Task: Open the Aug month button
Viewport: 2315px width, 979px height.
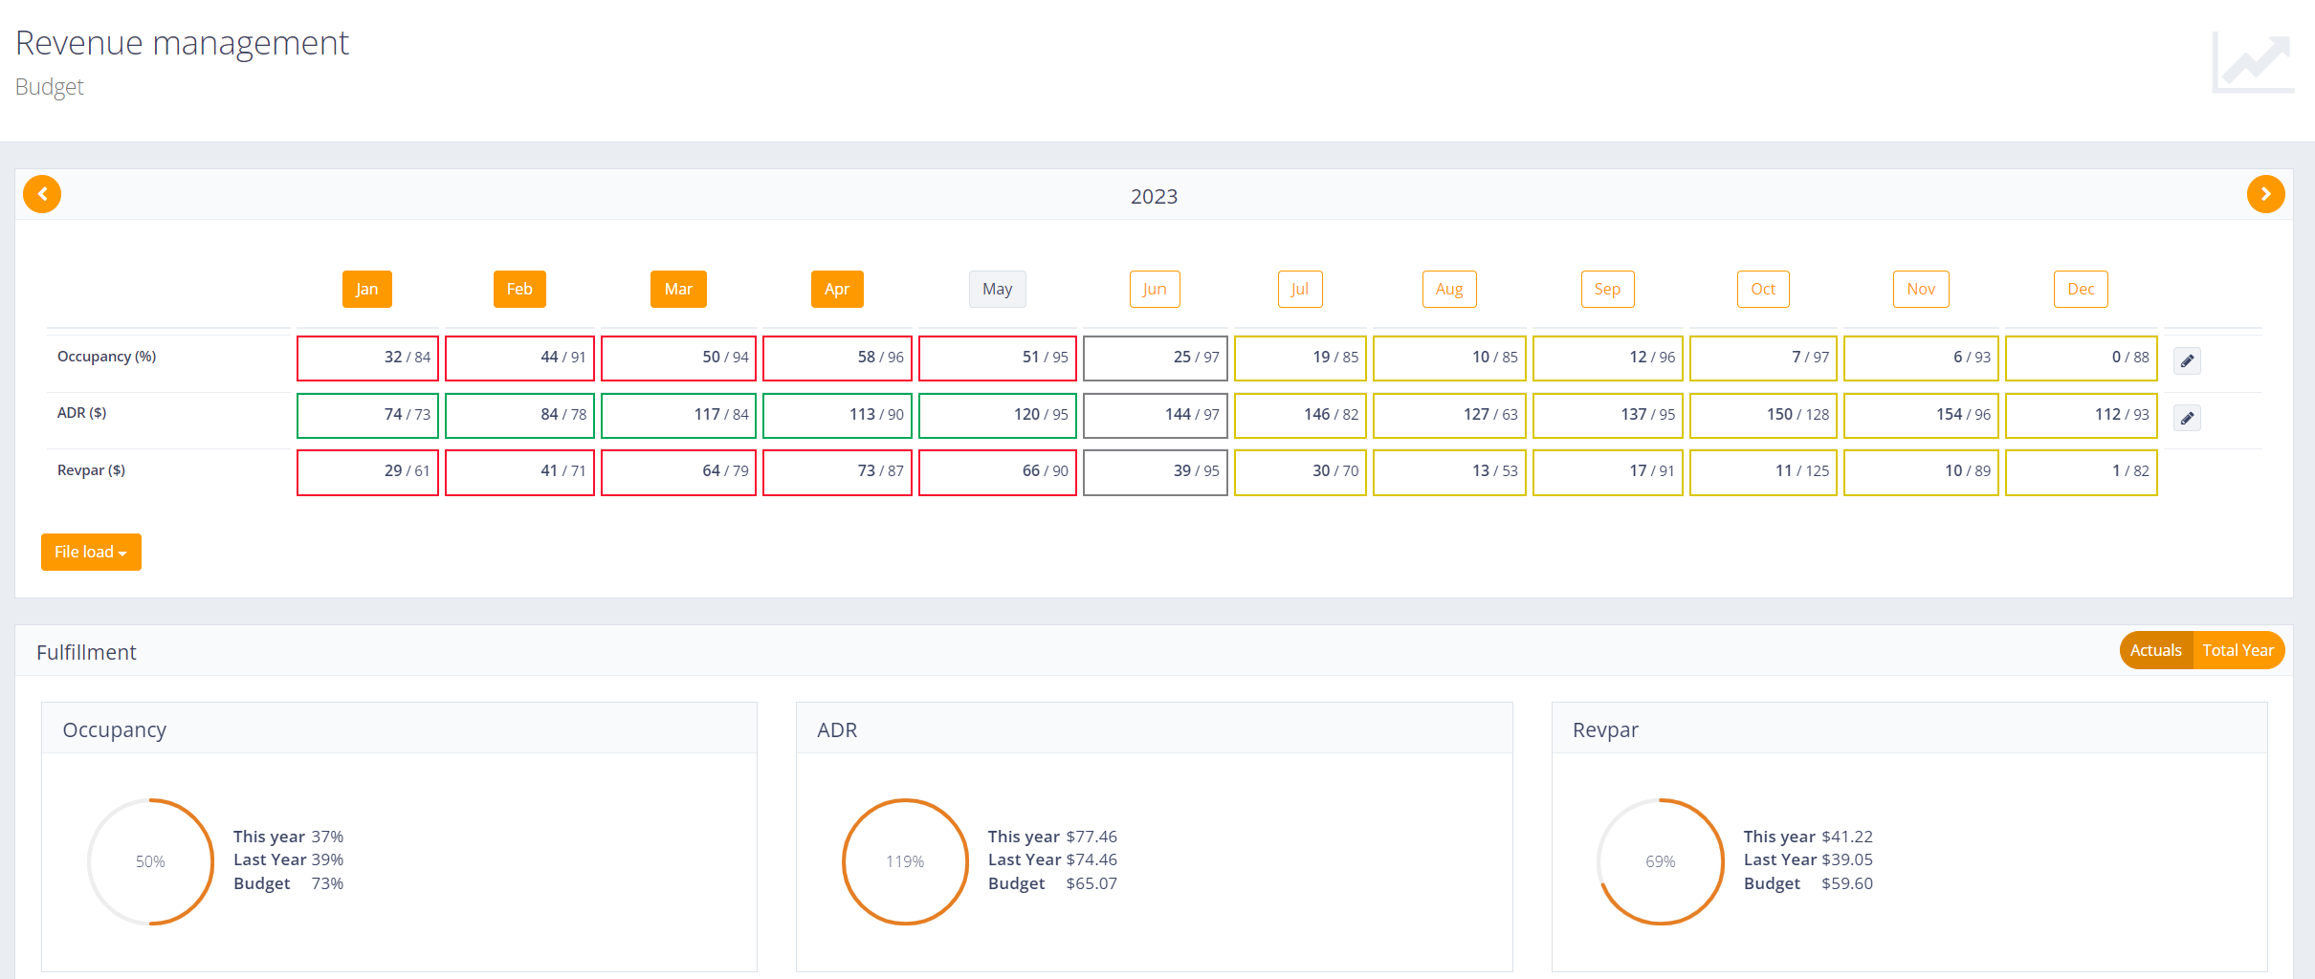Action: click(1449, 289)
